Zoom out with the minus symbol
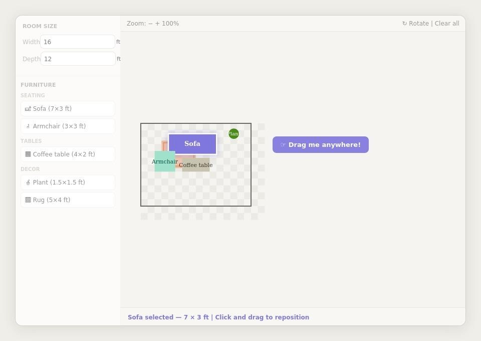The image size is (481, 341). (150, 24)
